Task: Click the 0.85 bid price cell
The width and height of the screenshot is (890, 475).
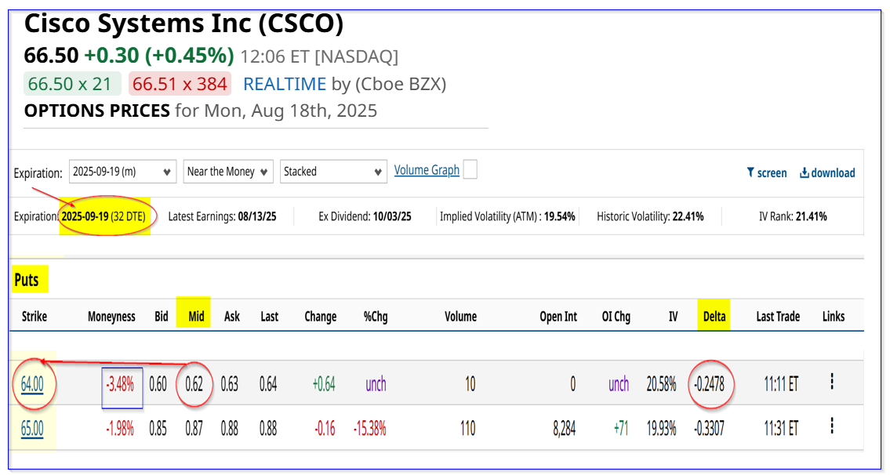Action: point(158,429)
